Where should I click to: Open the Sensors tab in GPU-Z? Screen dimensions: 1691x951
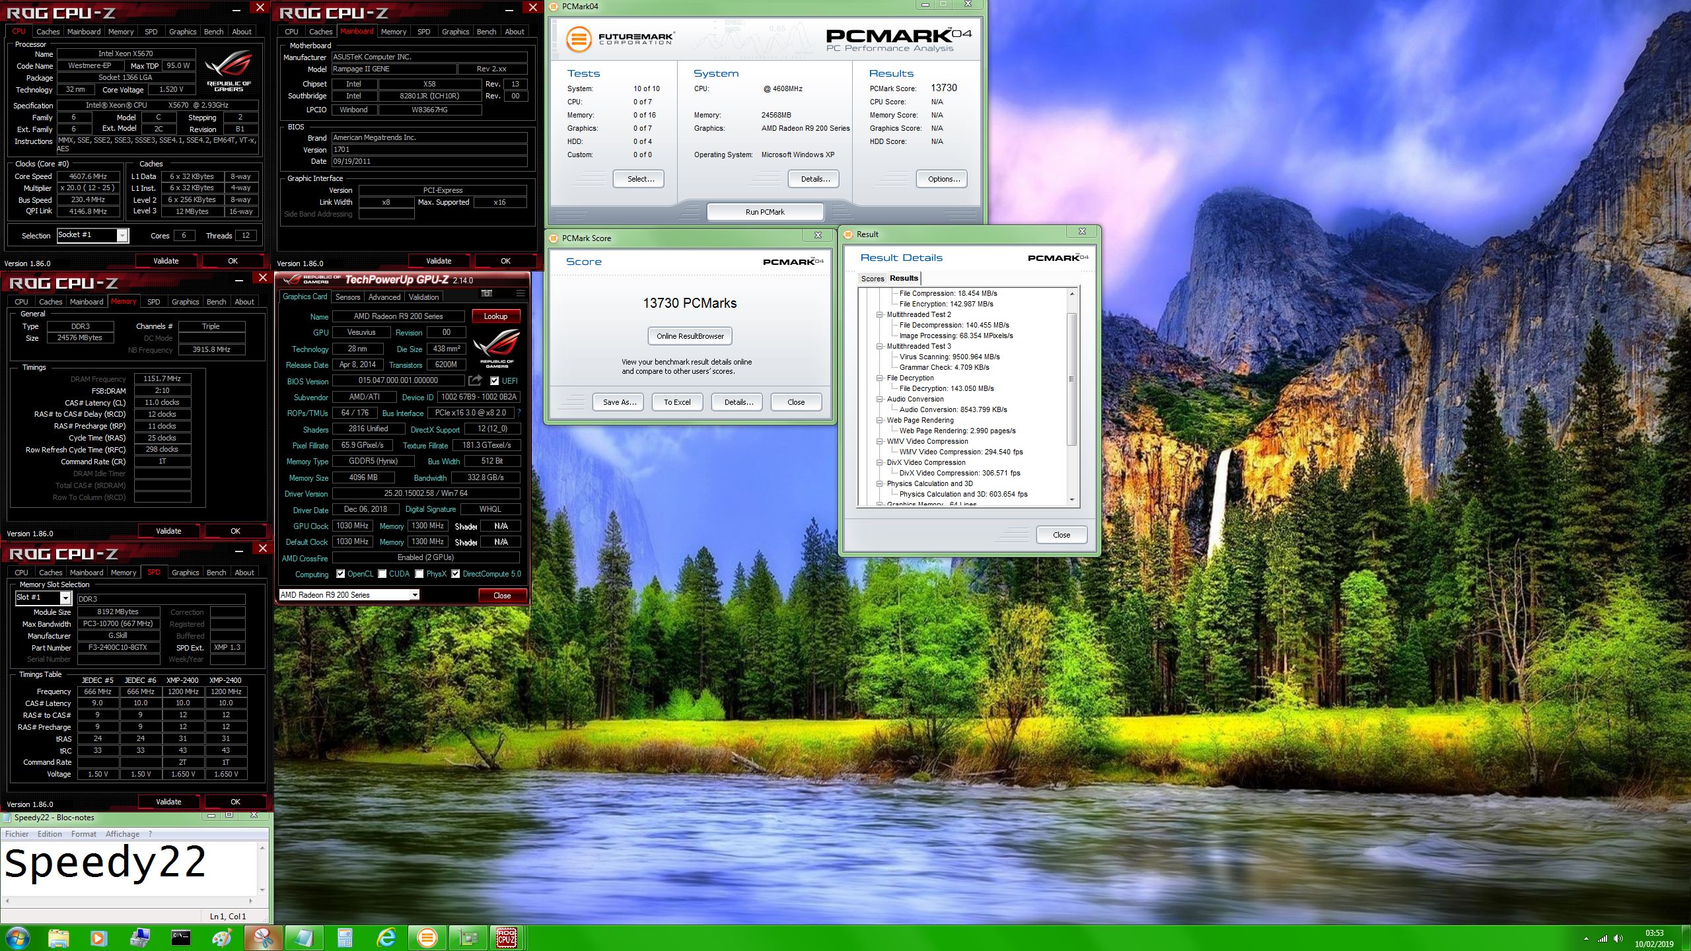coord(347,297)
